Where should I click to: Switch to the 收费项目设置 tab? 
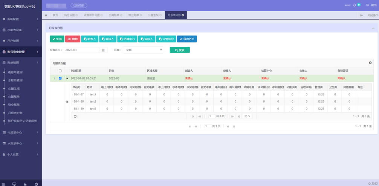pos(93,15)
